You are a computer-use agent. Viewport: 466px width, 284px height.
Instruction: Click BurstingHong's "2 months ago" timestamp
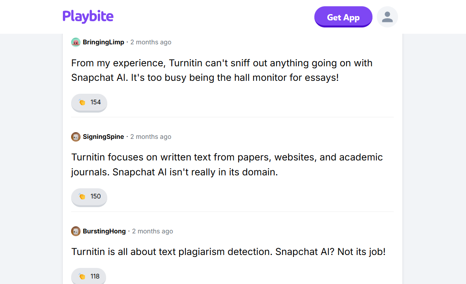coord(152,231)
